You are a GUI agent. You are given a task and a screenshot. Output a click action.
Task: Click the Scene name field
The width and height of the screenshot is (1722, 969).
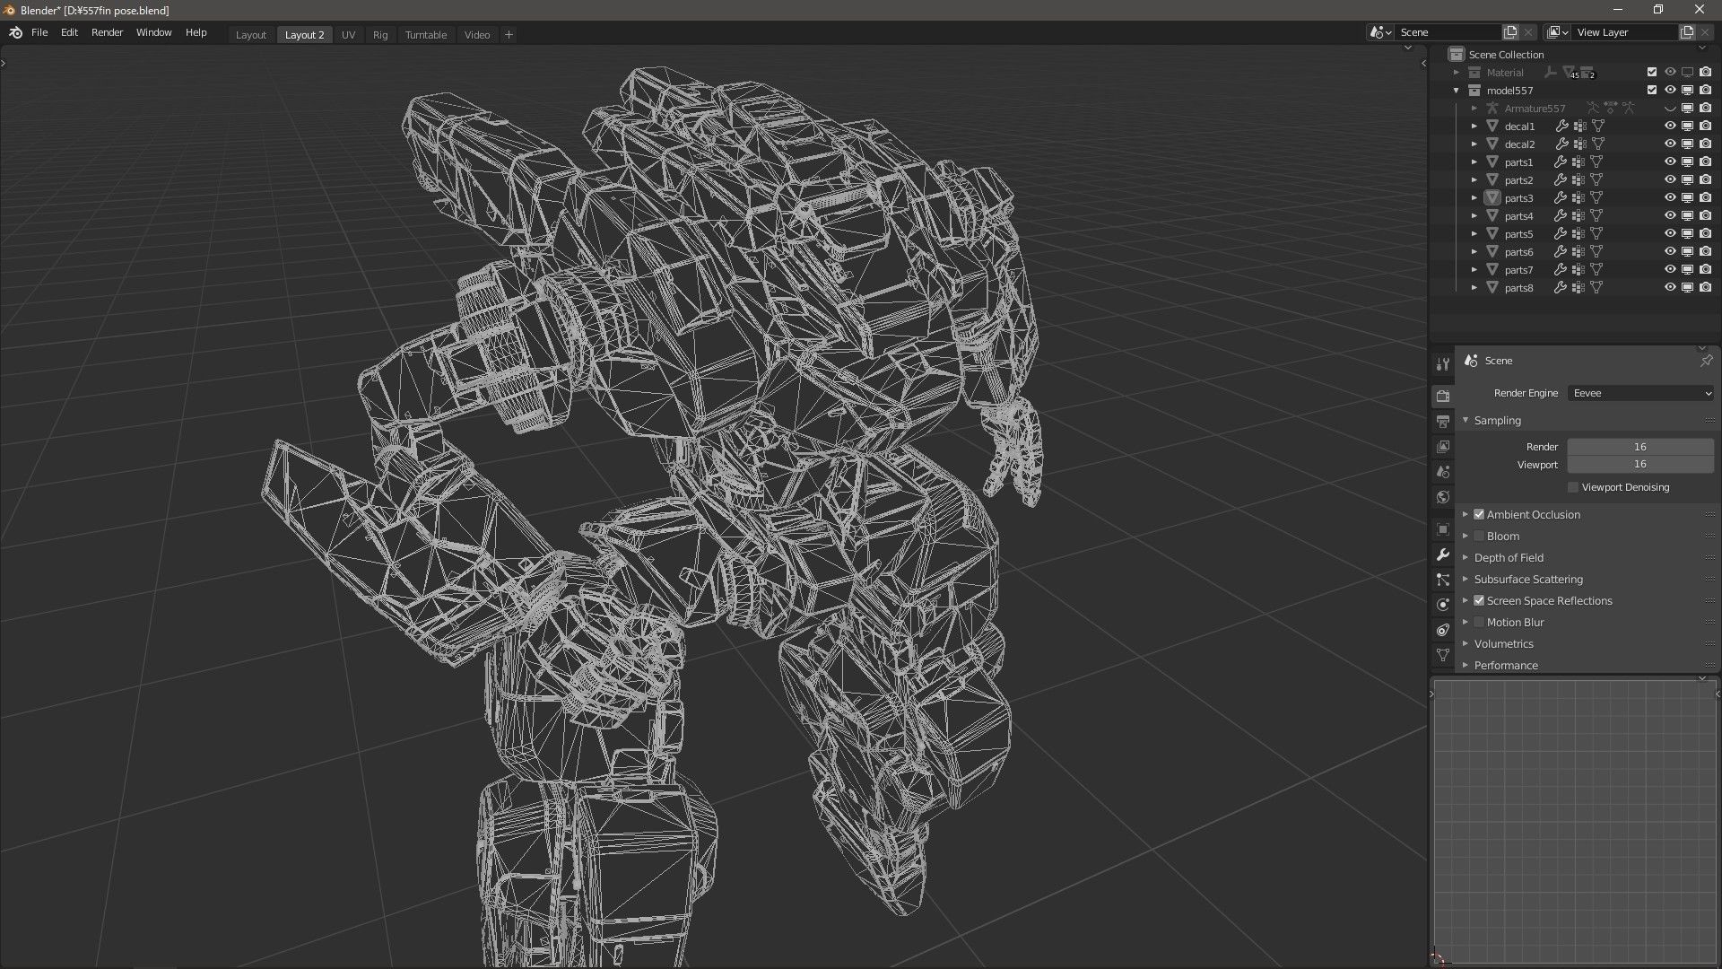(x=1448, y=32)
